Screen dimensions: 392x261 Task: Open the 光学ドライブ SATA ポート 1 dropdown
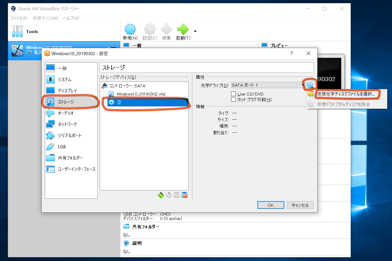point(268,85)
